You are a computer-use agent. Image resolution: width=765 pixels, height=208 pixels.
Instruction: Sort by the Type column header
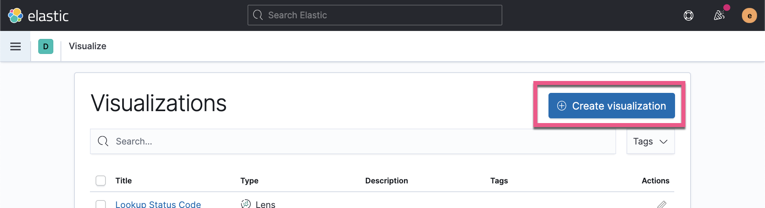250,181
